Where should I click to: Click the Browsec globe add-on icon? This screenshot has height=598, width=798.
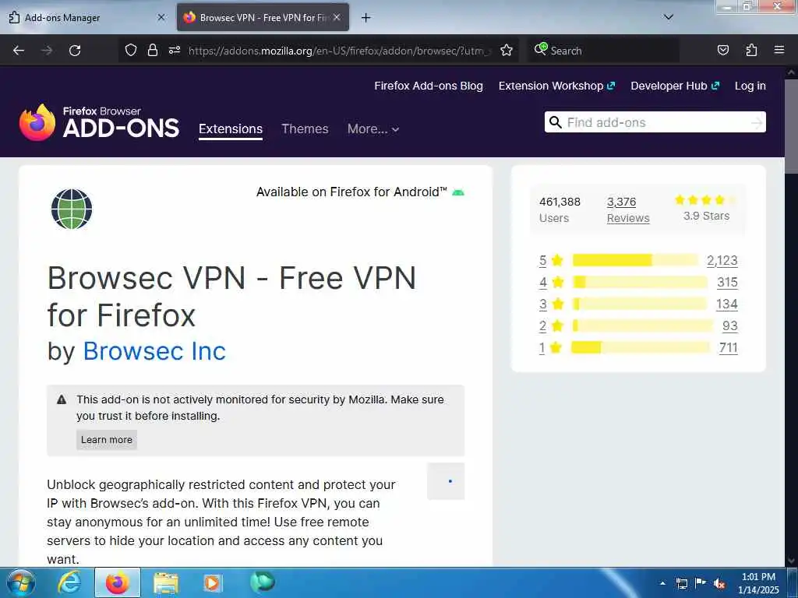coord(72,209)
